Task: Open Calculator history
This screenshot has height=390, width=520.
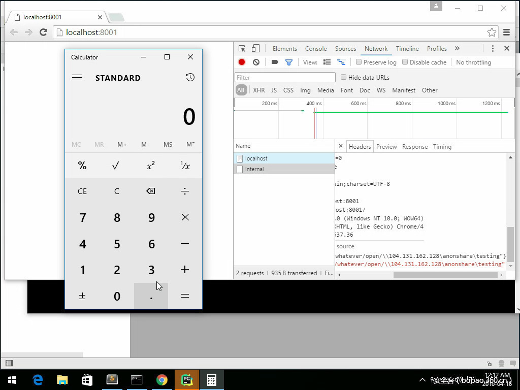Action: (190, 77)
